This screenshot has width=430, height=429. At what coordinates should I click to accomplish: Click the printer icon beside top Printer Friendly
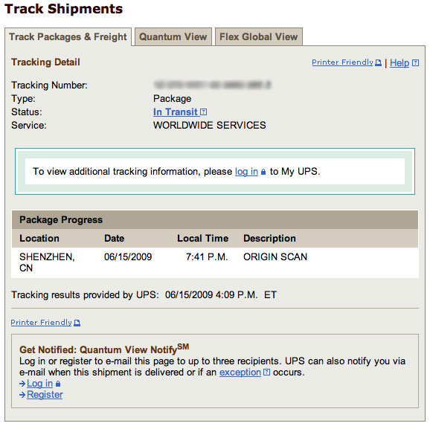coord(378,62)
